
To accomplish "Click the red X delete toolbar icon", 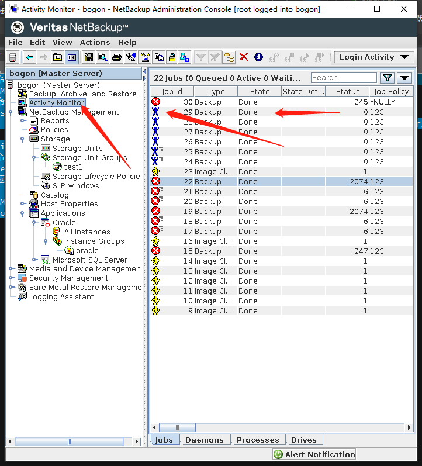I will (x=244, y=57).
